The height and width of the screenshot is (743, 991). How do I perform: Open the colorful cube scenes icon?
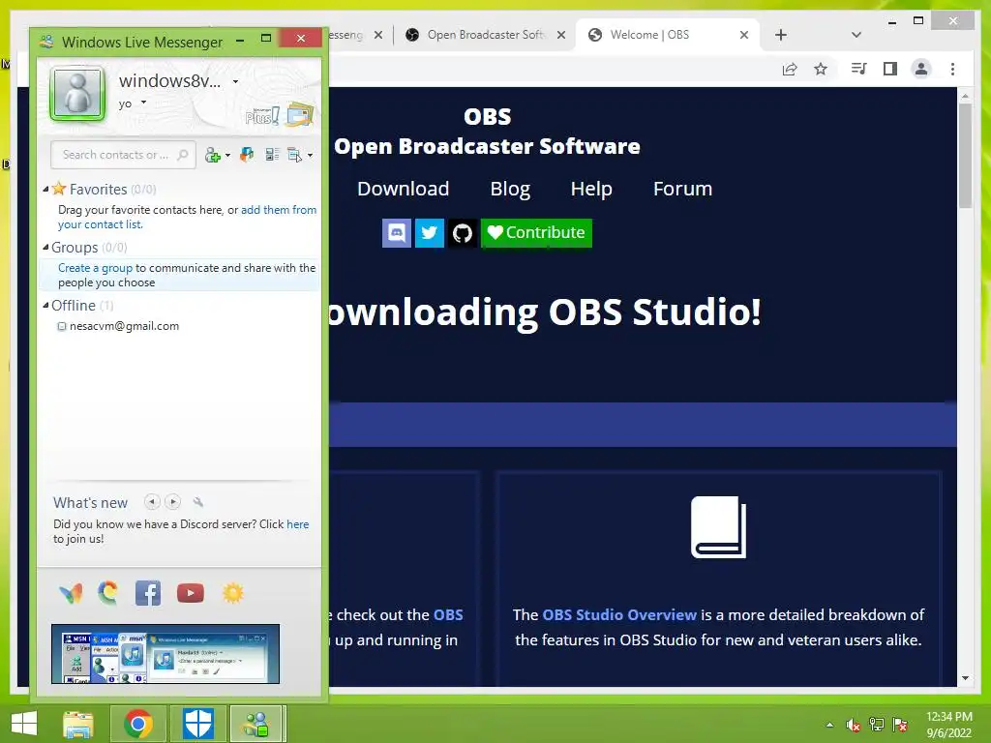tap(247, 154)
